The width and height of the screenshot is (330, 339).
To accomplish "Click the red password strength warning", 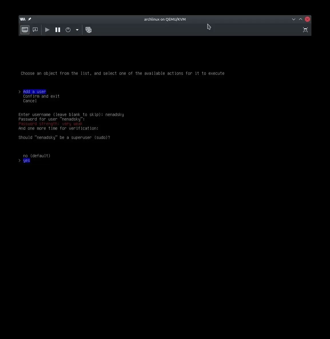I will click(x=50, y=124).
